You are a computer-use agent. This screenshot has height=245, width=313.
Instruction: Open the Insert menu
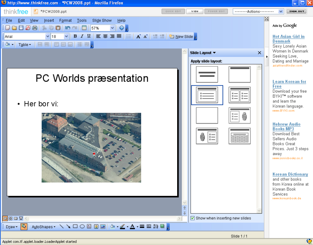click(x=49, y=20)
